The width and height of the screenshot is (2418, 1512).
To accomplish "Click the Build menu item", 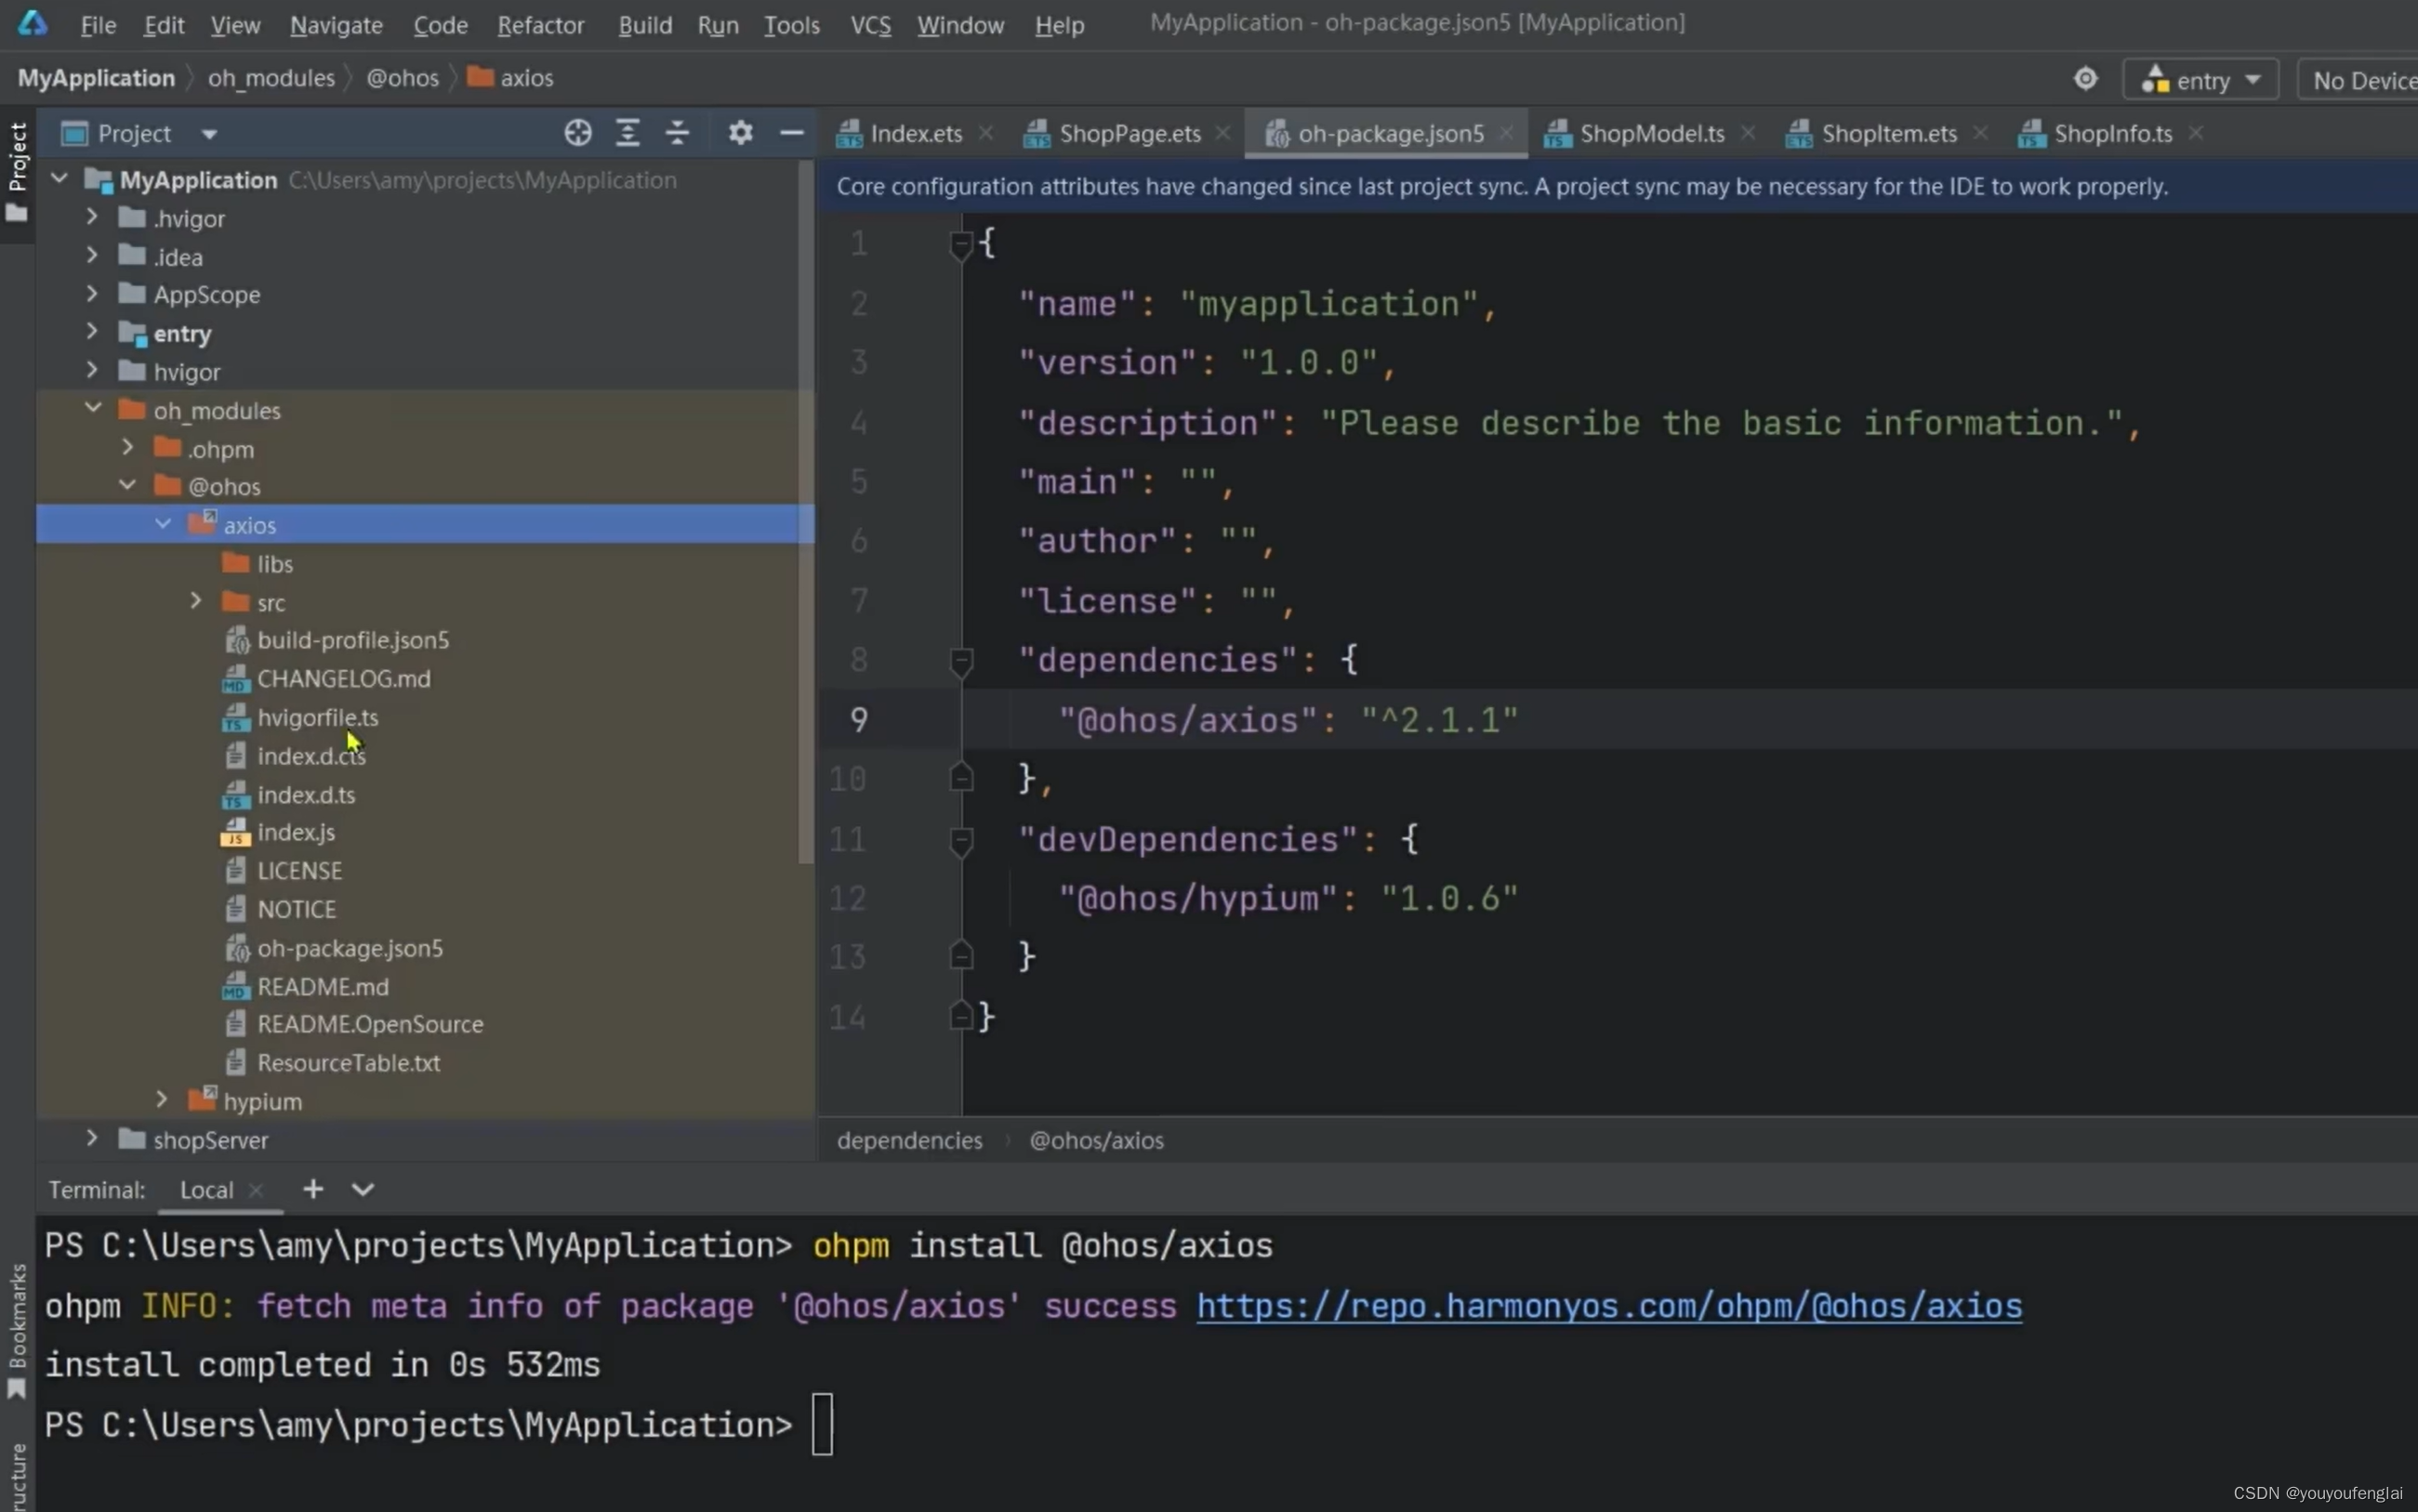I will [x=644, y=22].
